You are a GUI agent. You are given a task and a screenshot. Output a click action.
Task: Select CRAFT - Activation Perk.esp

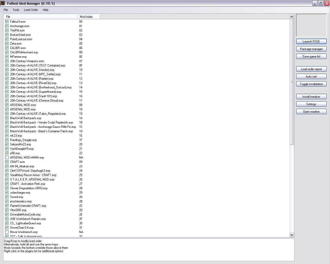tap(28, 184)
